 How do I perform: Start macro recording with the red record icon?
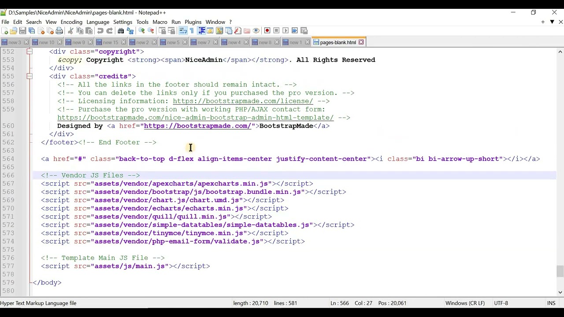(267, 30)
